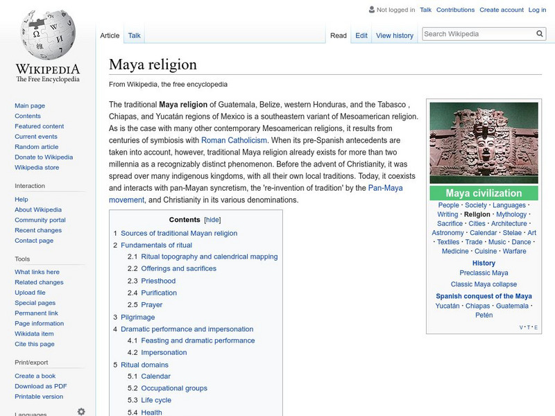Jump to the Life cycle section
This screenshot has width=555, height=416.
(156, 400)
